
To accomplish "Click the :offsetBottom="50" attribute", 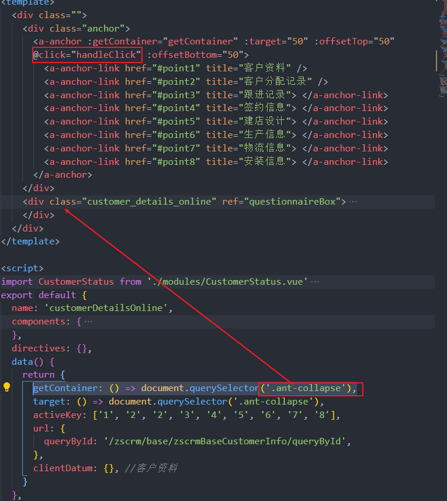I will (195, 55).
